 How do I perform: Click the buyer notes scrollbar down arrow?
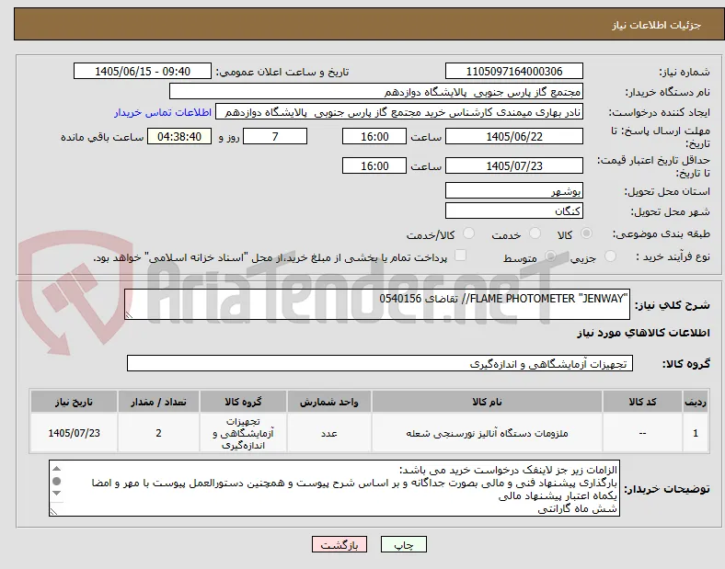[x=56, y=494]
